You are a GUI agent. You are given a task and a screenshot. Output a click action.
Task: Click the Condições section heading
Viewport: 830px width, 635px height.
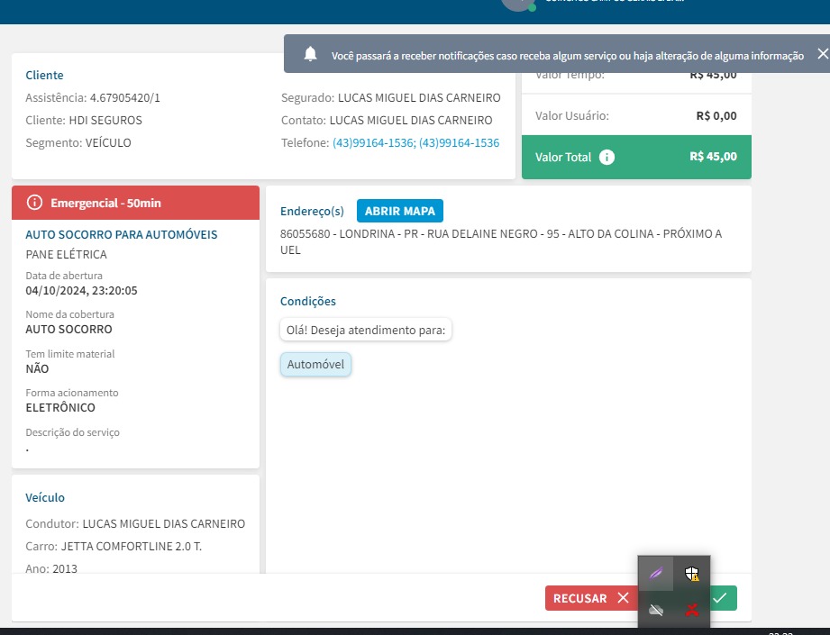[308, 301]
